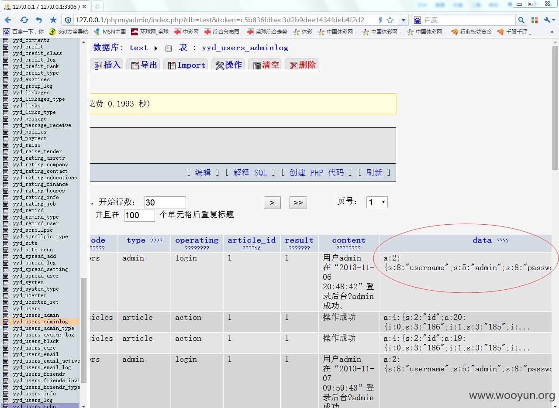
Task: Go to the next page with > button
Action: pyautogui.click(x=272, y=202)
